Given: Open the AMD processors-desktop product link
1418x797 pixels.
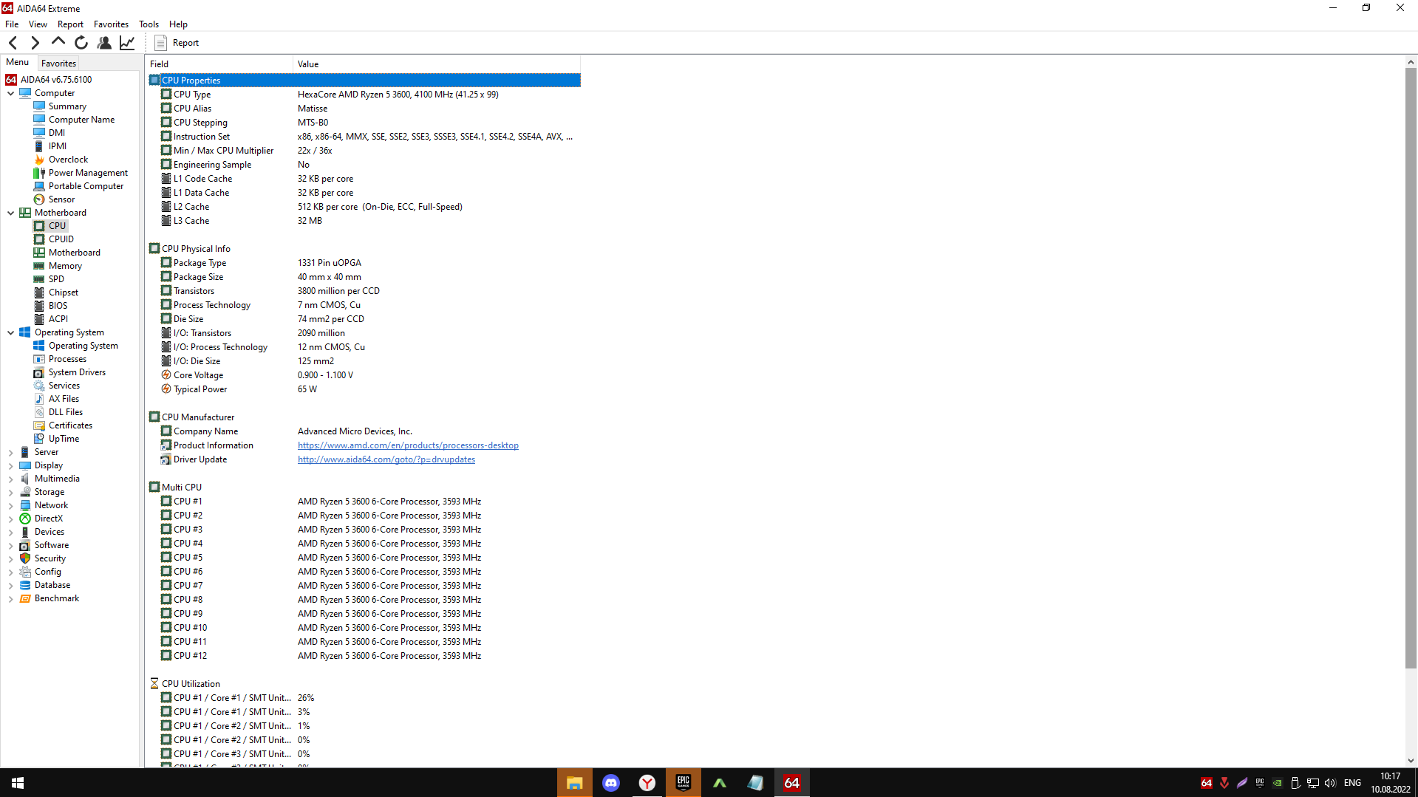Looking at the screenshot, I should [x=408, y=445].
